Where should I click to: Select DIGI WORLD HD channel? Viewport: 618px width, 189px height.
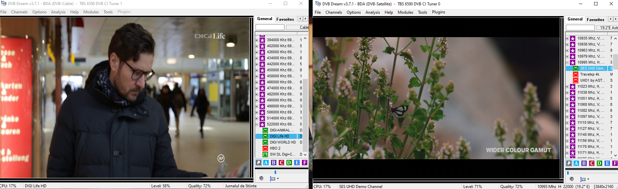coord(283,142)
